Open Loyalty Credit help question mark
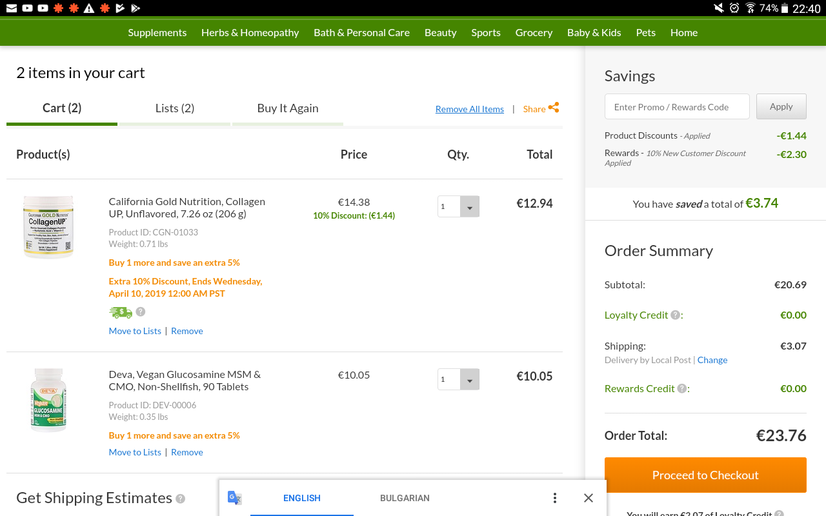This screenshot has width=826, height=516. click(675, 315)
